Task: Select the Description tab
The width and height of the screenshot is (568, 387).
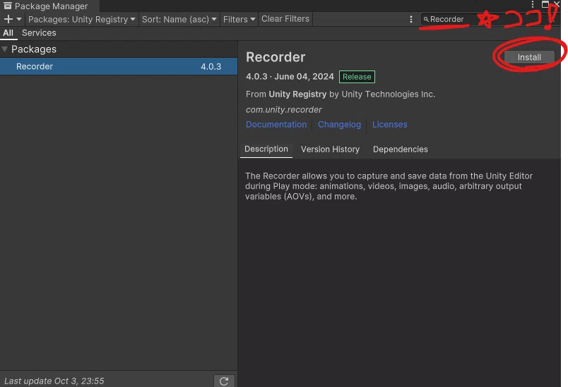Action: (x=266, y=149)
